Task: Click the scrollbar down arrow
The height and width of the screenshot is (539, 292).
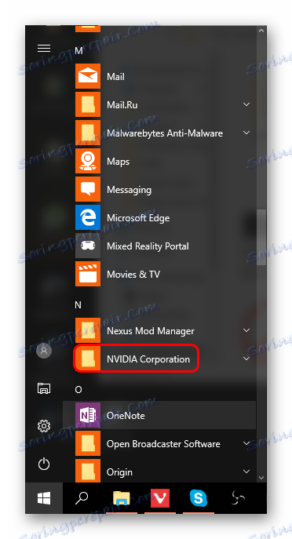Action: point(261,478)
